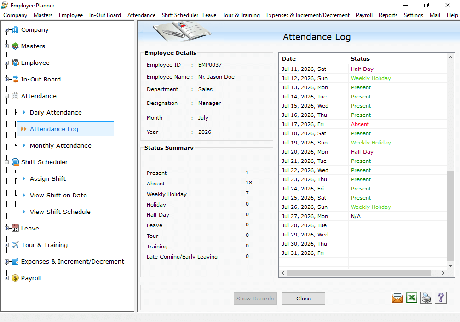Open help with question mark icon
Viewport: 460px width, 322px height.
click(441, 298)
